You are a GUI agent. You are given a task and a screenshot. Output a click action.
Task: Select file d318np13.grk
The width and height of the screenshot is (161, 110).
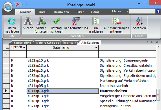click(38, 101)
